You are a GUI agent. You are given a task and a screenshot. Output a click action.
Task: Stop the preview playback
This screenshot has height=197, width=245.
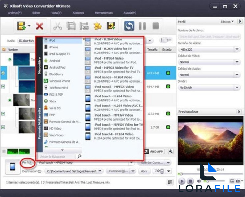pos(190,181)
